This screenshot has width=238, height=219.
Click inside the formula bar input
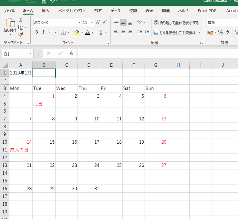pyautogui.click(x=158, y=53)
